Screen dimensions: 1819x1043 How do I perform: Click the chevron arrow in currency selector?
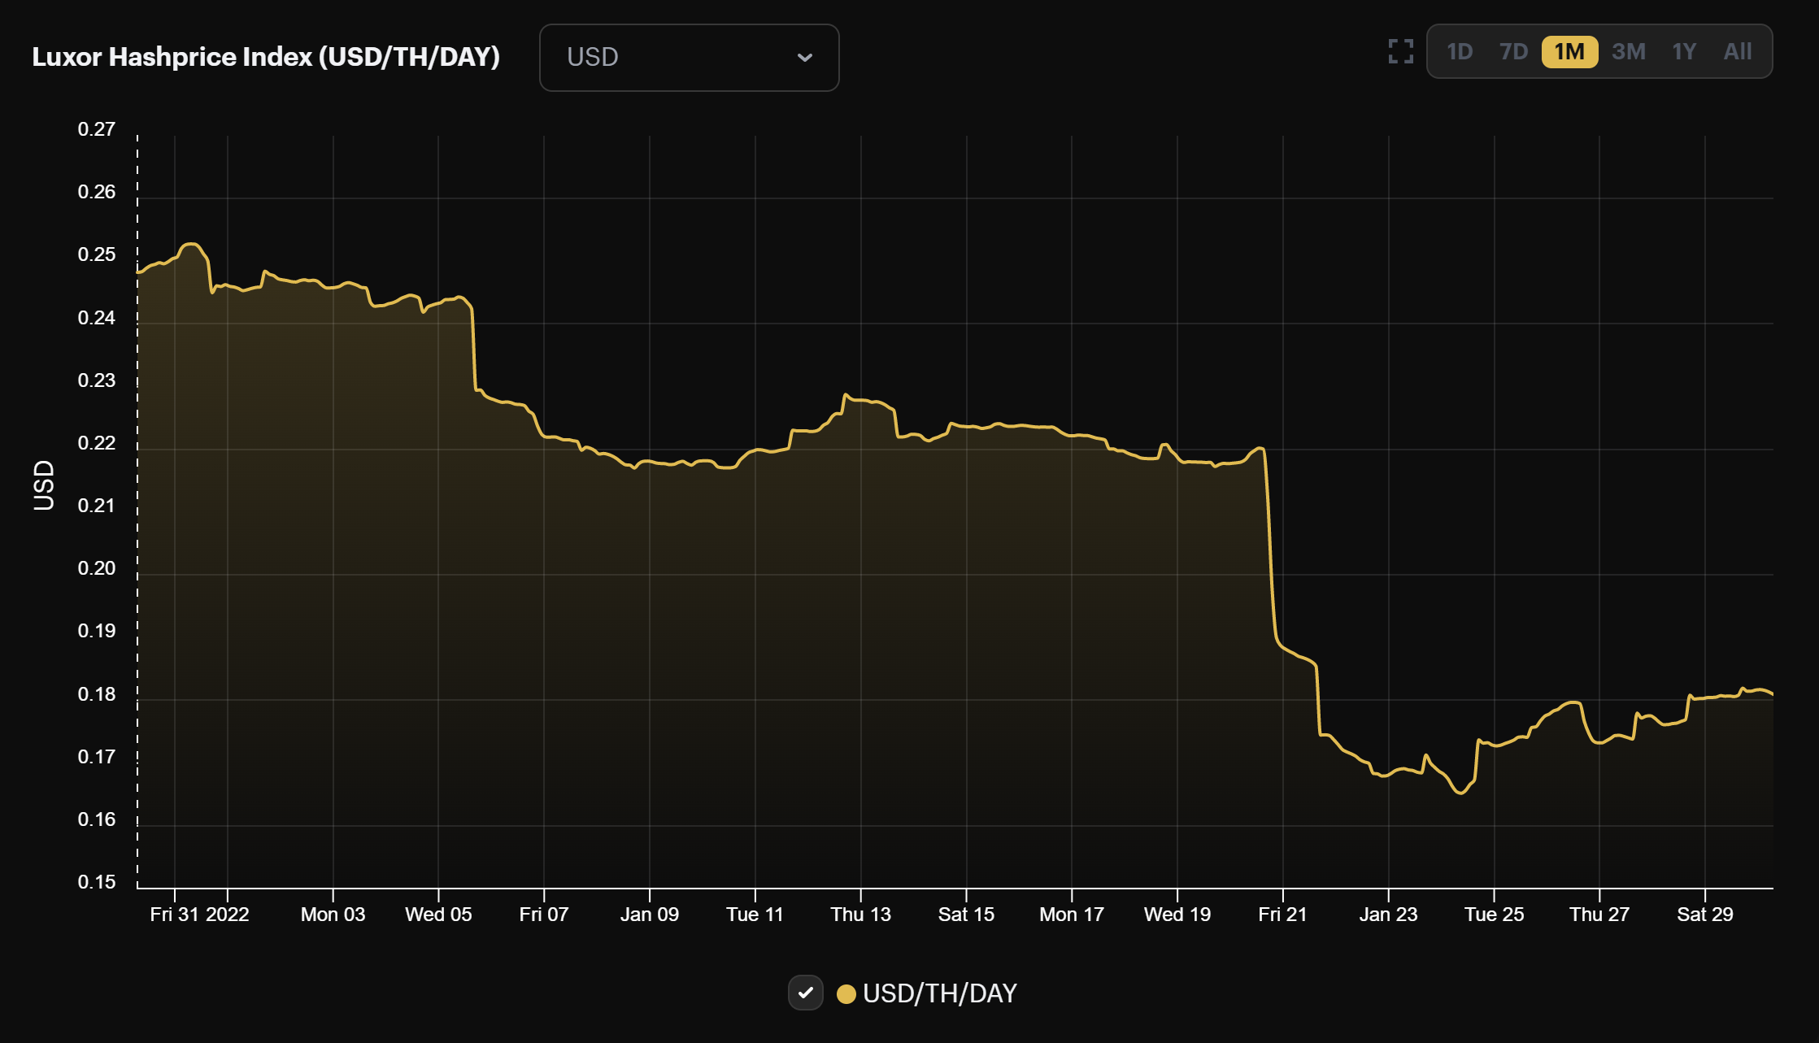click(x=804, y=58)
